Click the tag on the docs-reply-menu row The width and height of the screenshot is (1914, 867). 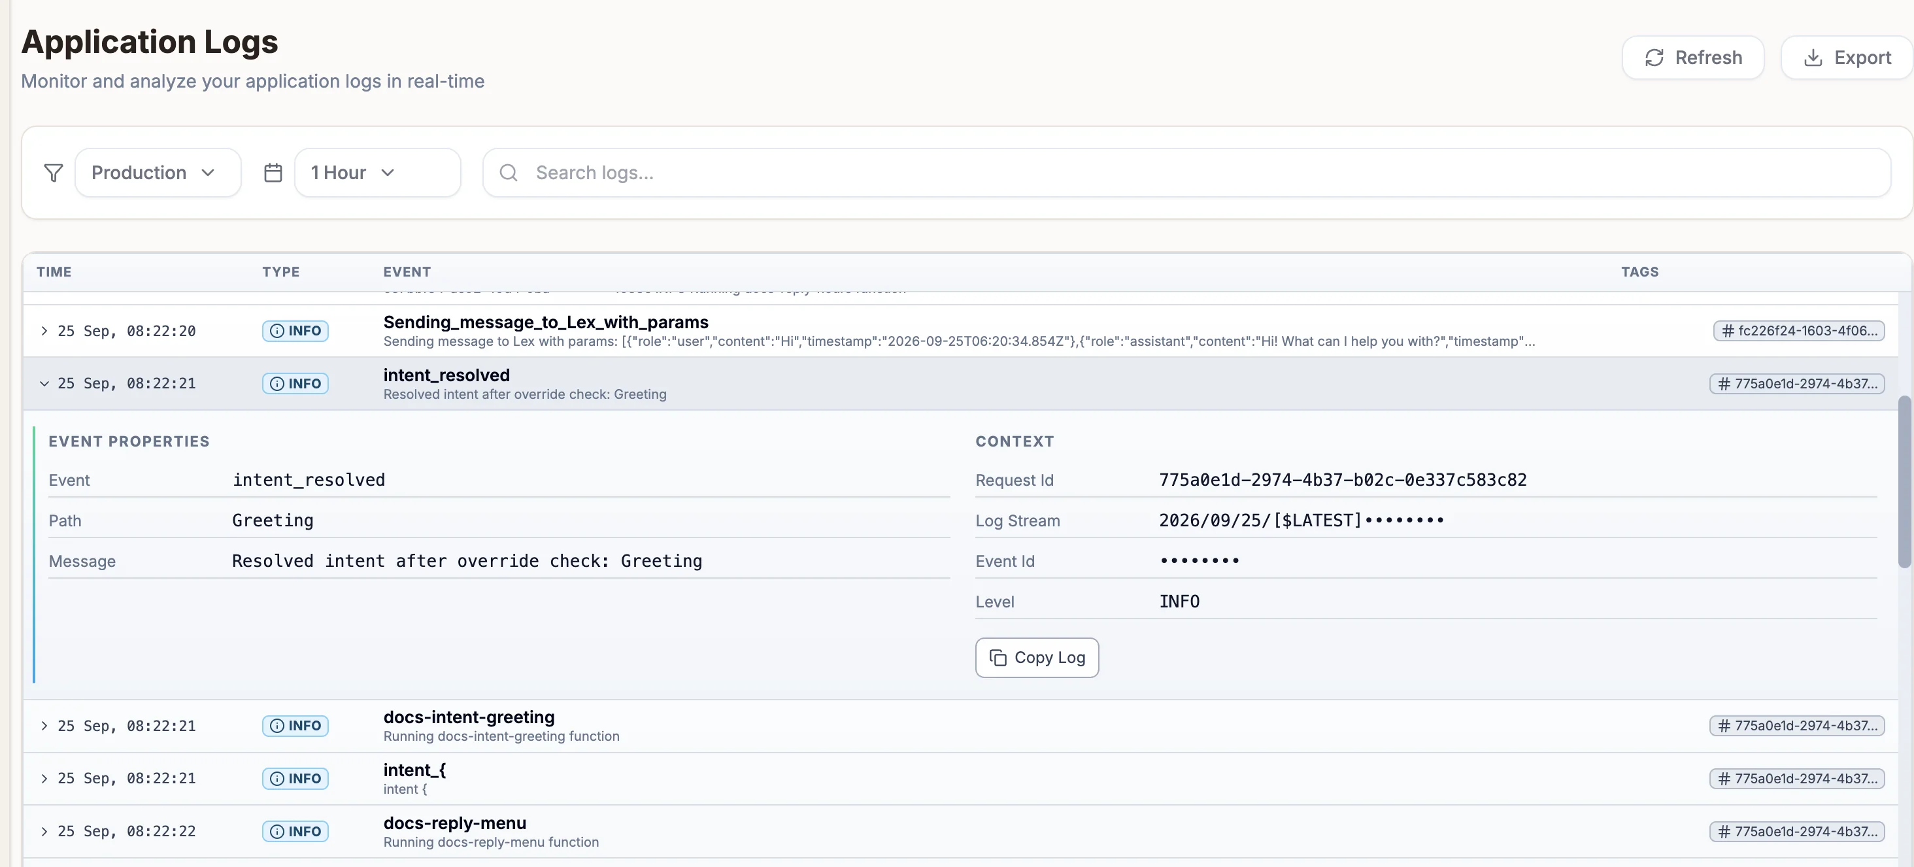click(x=1796, y=831)
